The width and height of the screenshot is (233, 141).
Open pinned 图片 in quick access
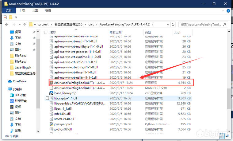click(18, 50)
